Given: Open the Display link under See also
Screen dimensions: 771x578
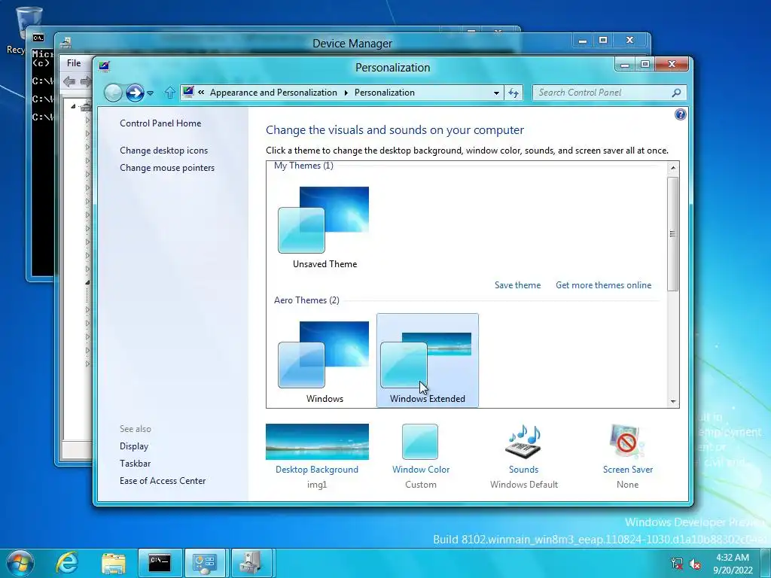Looking at the screenshot, I should pyautogui.click(x=134, y=446).
